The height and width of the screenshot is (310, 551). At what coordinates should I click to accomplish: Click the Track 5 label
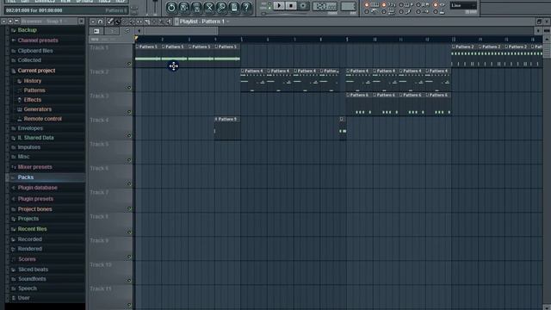[x=99, y=144]
